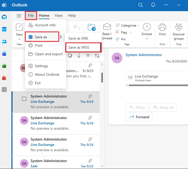Viewport: 188px width, 169px height.
Task: Switch to the Help tab
Action: (72, 15)
